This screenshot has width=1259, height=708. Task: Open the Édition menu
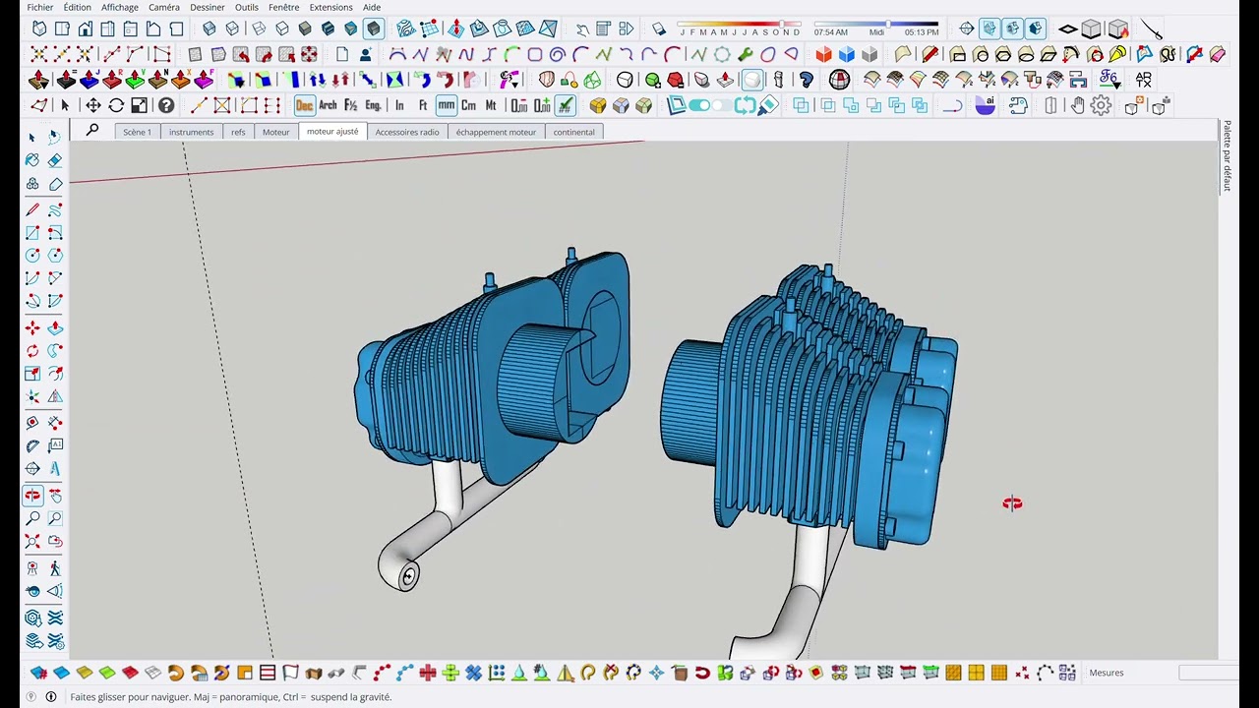[x=77, y=7]
